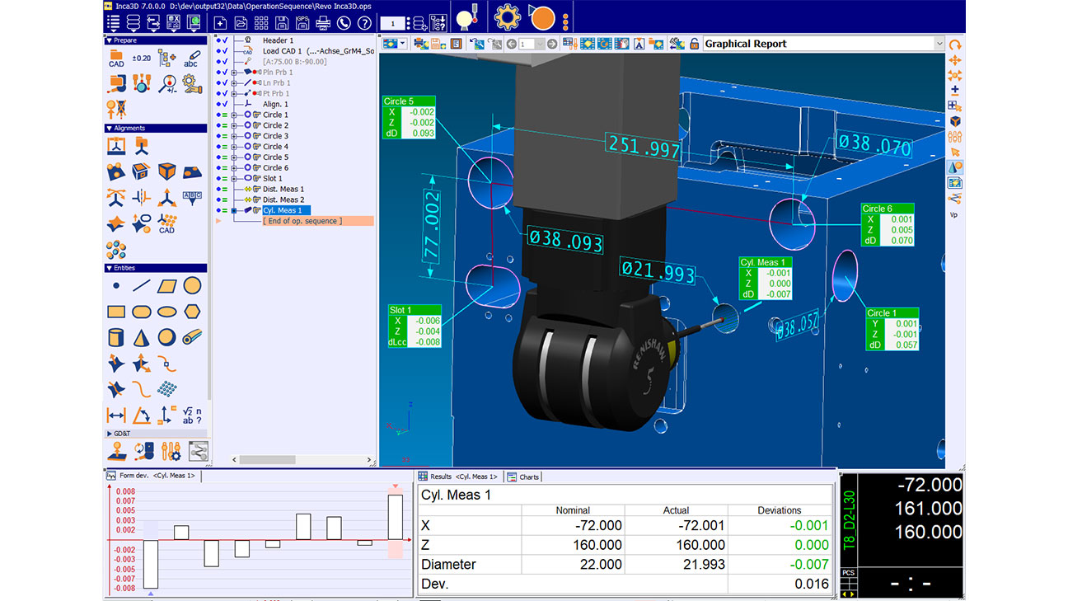Select the Form dev. <Cyl. Meas 1> tab
The width and height of the screenshot is (1068, 601).
[x=152, y=476]
